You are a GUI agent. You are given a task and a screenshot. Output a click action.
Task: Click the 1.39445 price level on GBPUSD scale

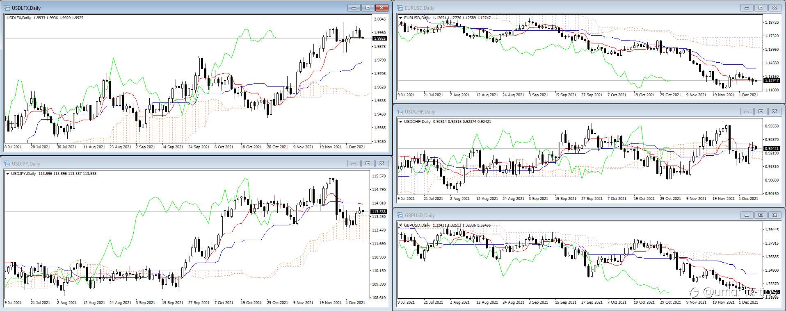pos(772,230)
